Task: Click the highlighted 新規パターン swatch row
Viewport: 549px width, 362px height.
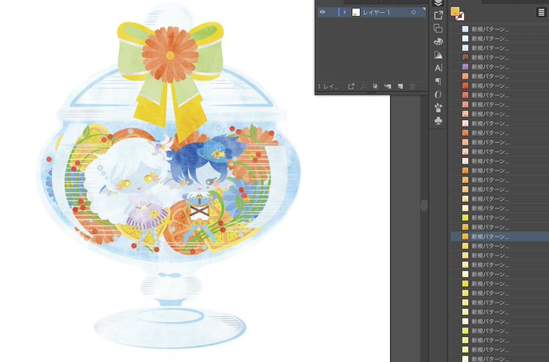Action: 500,237
